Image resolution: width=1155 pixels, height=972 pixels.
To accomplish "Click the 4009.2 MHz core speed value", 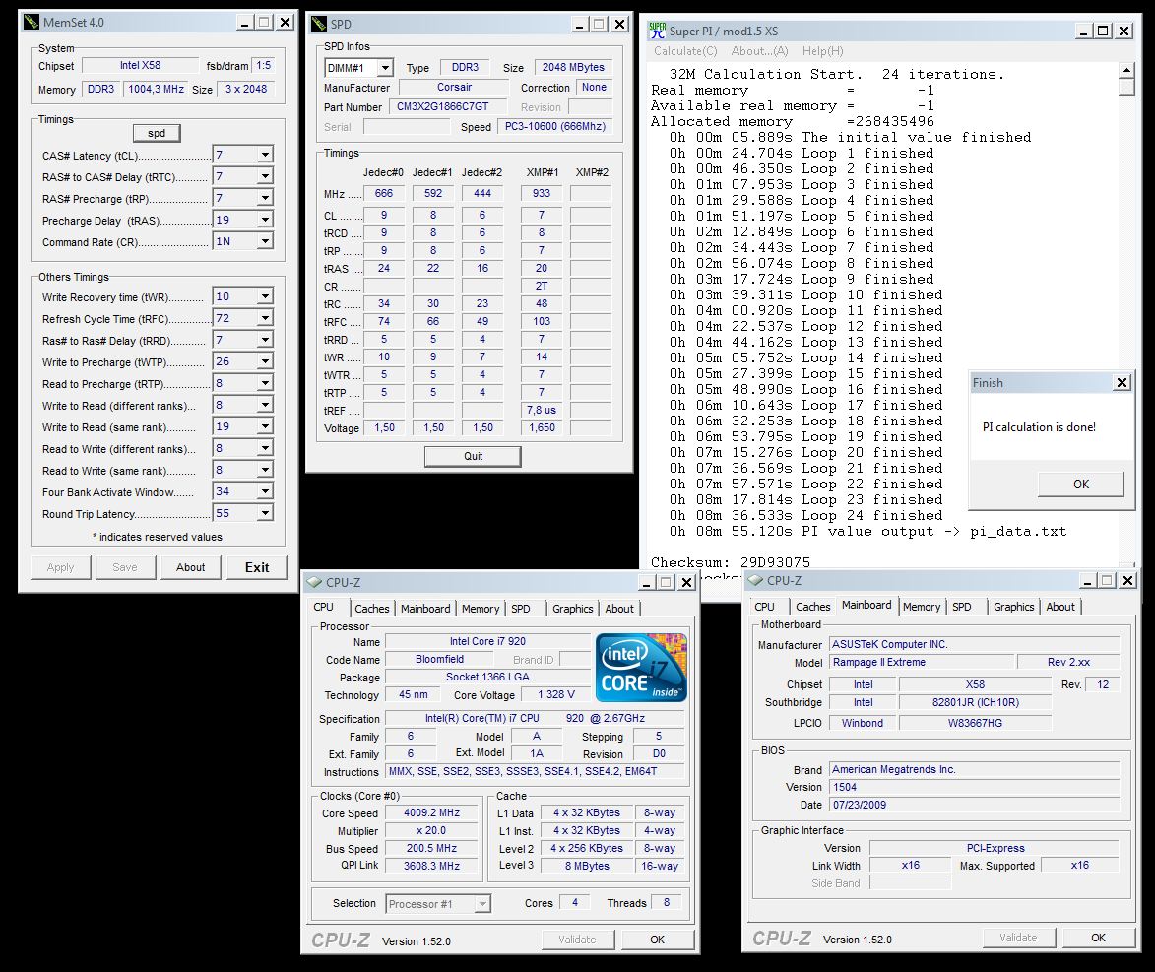I will [431, 812].
